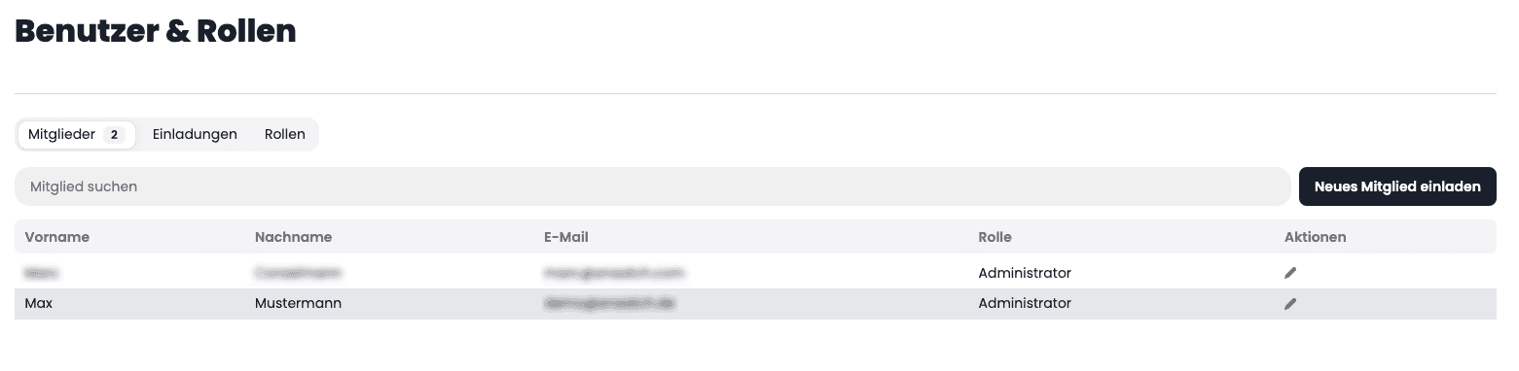
Task: Click blurred email of the blurred-name member
Action: pyautogui.click(x=614, y=273)
